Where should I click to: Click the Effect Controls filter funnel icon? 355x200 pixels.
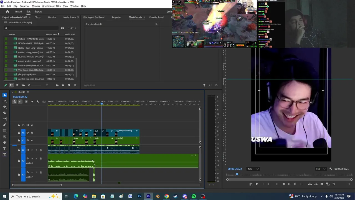(204, 85)
